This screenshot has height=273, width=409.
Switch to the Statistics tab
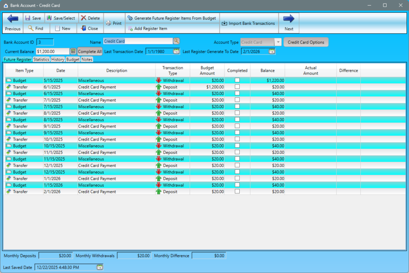[x=41, y=59]
